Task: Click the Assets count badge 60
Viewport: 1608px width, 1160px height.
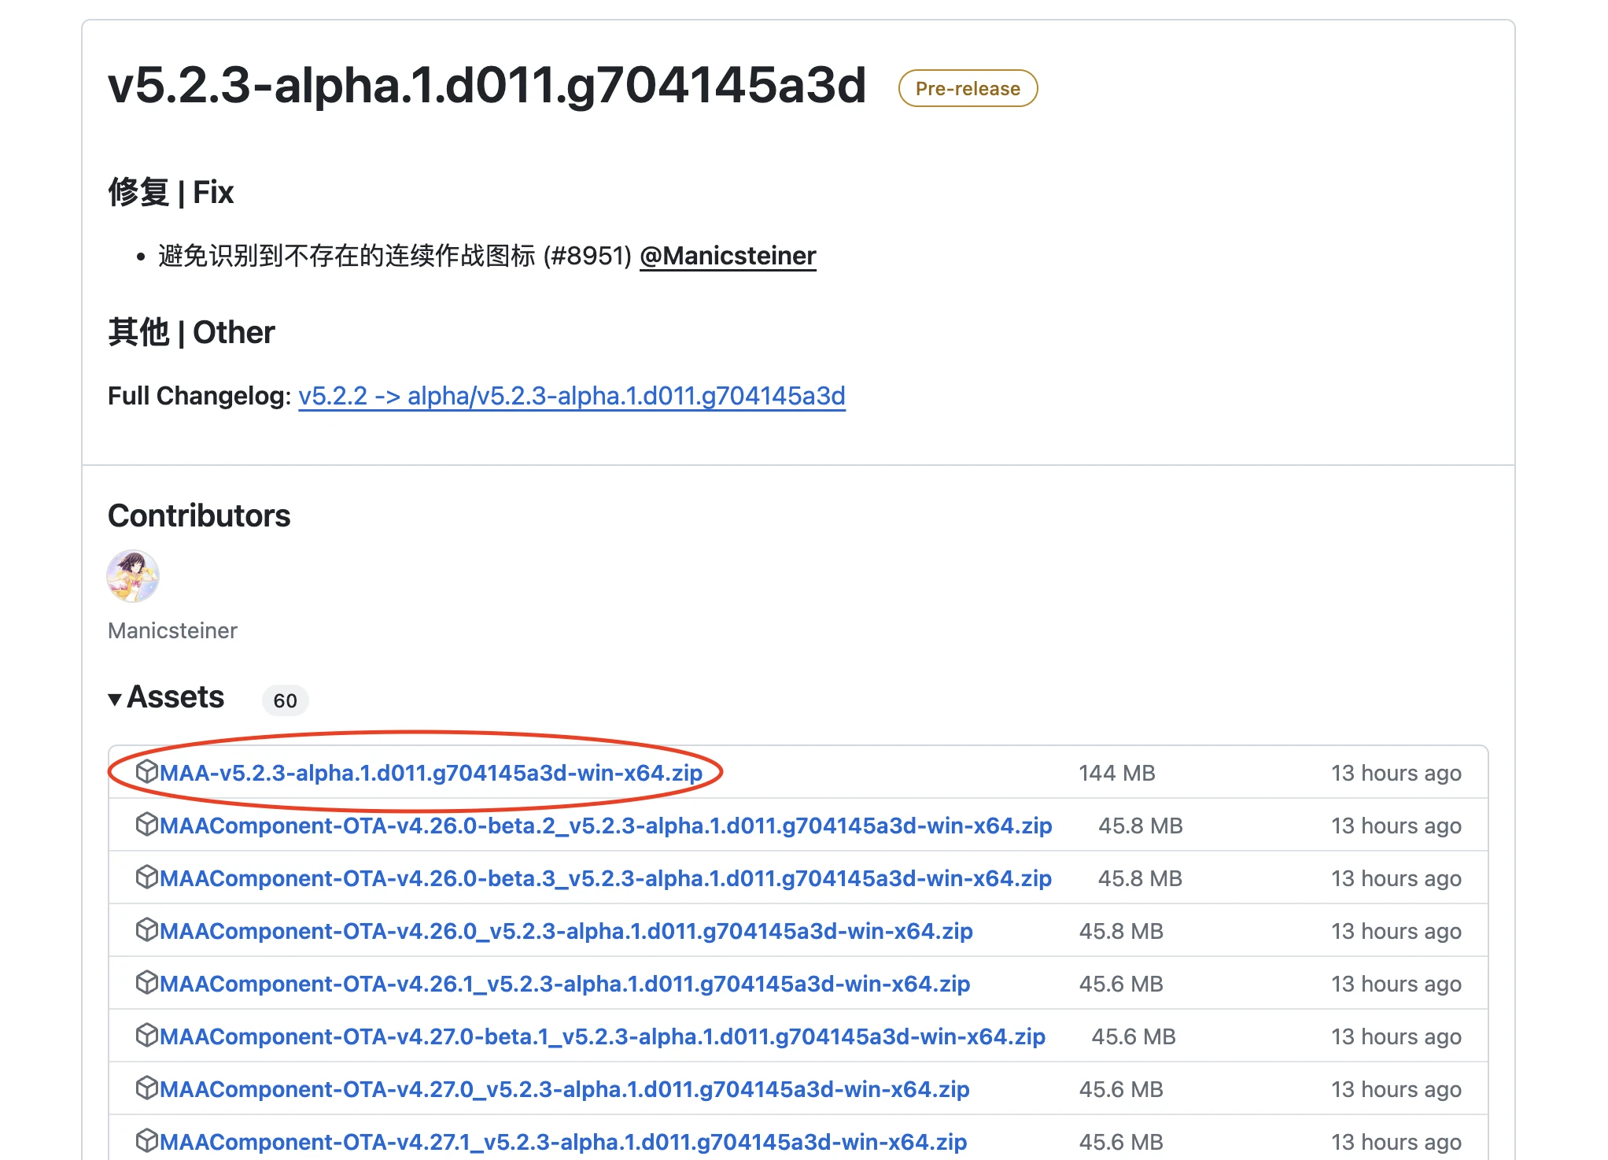Action: 285,700
